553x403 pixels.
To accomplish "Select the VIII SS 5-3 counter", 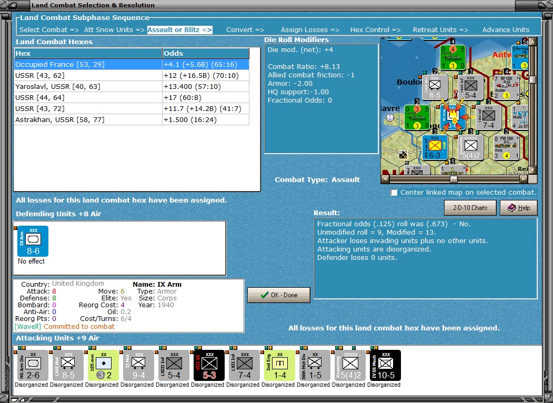I will [x=209, y=365].
